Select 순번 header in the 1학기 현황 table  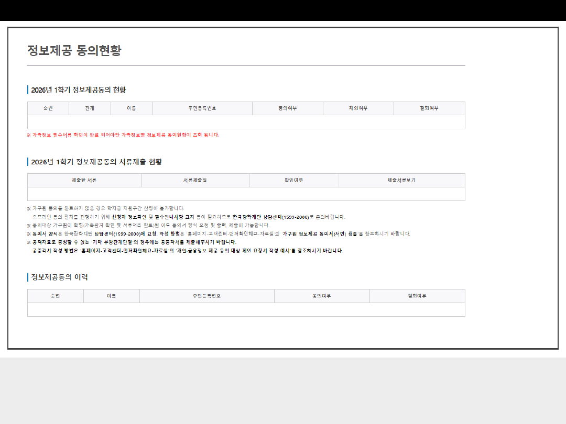point(48,108)
